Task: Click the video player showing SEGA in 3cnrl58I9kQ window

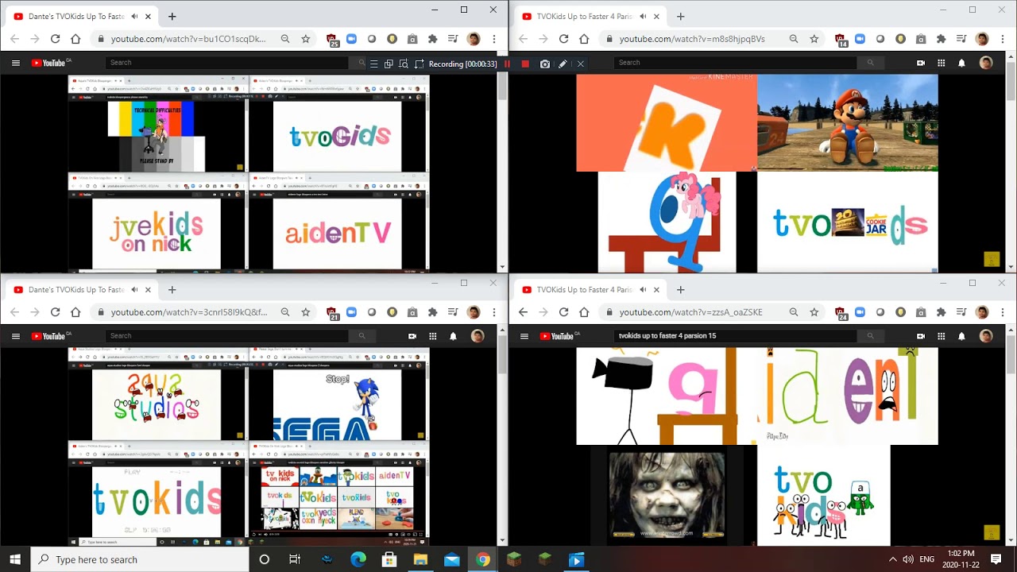Action: 249,446
